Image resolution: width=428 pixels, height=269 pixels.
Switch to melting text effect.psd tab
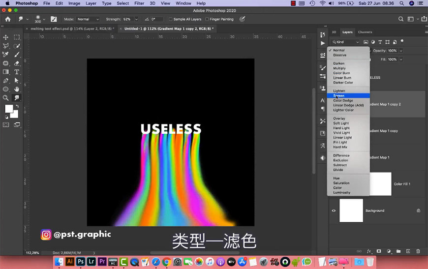(72, 29)
